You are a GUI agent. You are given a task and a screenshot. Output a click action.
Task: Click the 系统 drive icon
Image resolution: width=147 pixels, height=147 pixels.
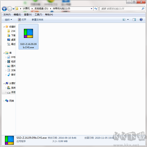(9, 88)
